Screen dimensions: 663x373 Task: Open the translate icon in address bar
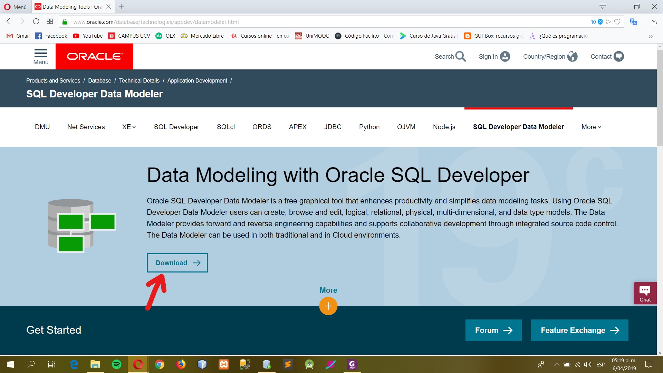633,21
